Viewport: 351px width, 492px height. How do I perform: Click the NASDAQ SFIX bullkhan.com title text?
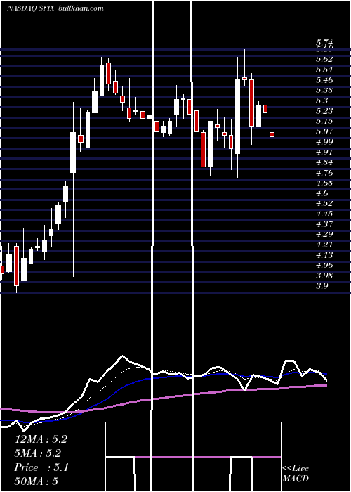[55, 8]
